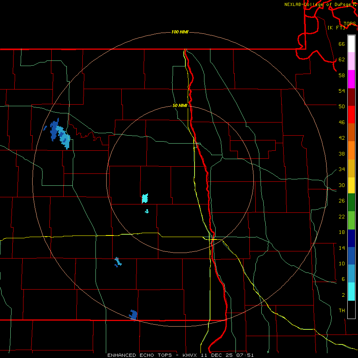358x358 pixels.
Task: Select the magenta legend color block
Action: click(351, 79)
